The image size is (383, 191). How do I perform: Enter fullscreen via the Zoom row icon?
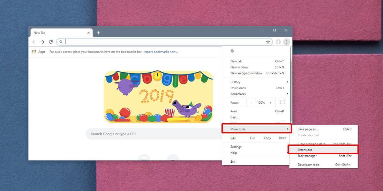(x=282, y=103)
